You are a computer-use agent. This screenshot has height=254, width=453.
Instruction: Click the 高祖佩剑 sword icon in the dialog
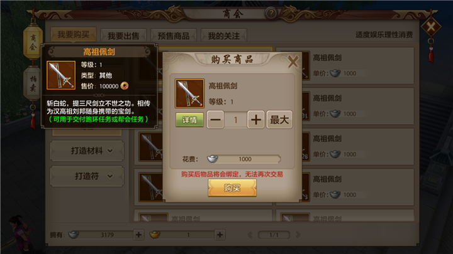pyautogui.click(x=189, y=93)
